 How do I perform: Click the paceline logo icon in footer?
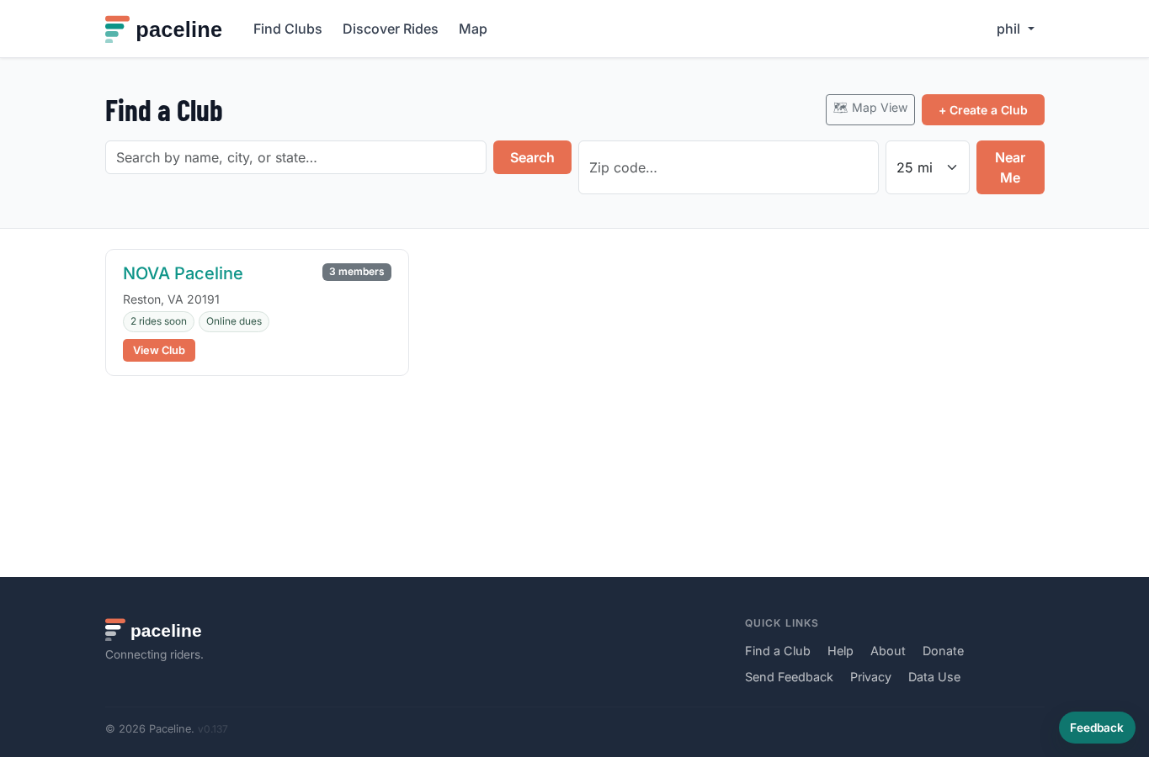tap(115, 630)
